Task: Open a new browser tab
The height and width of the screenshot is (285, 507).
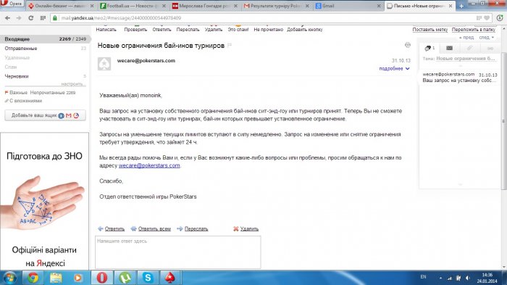Action: pyautogui.click(x=461, y=6)
